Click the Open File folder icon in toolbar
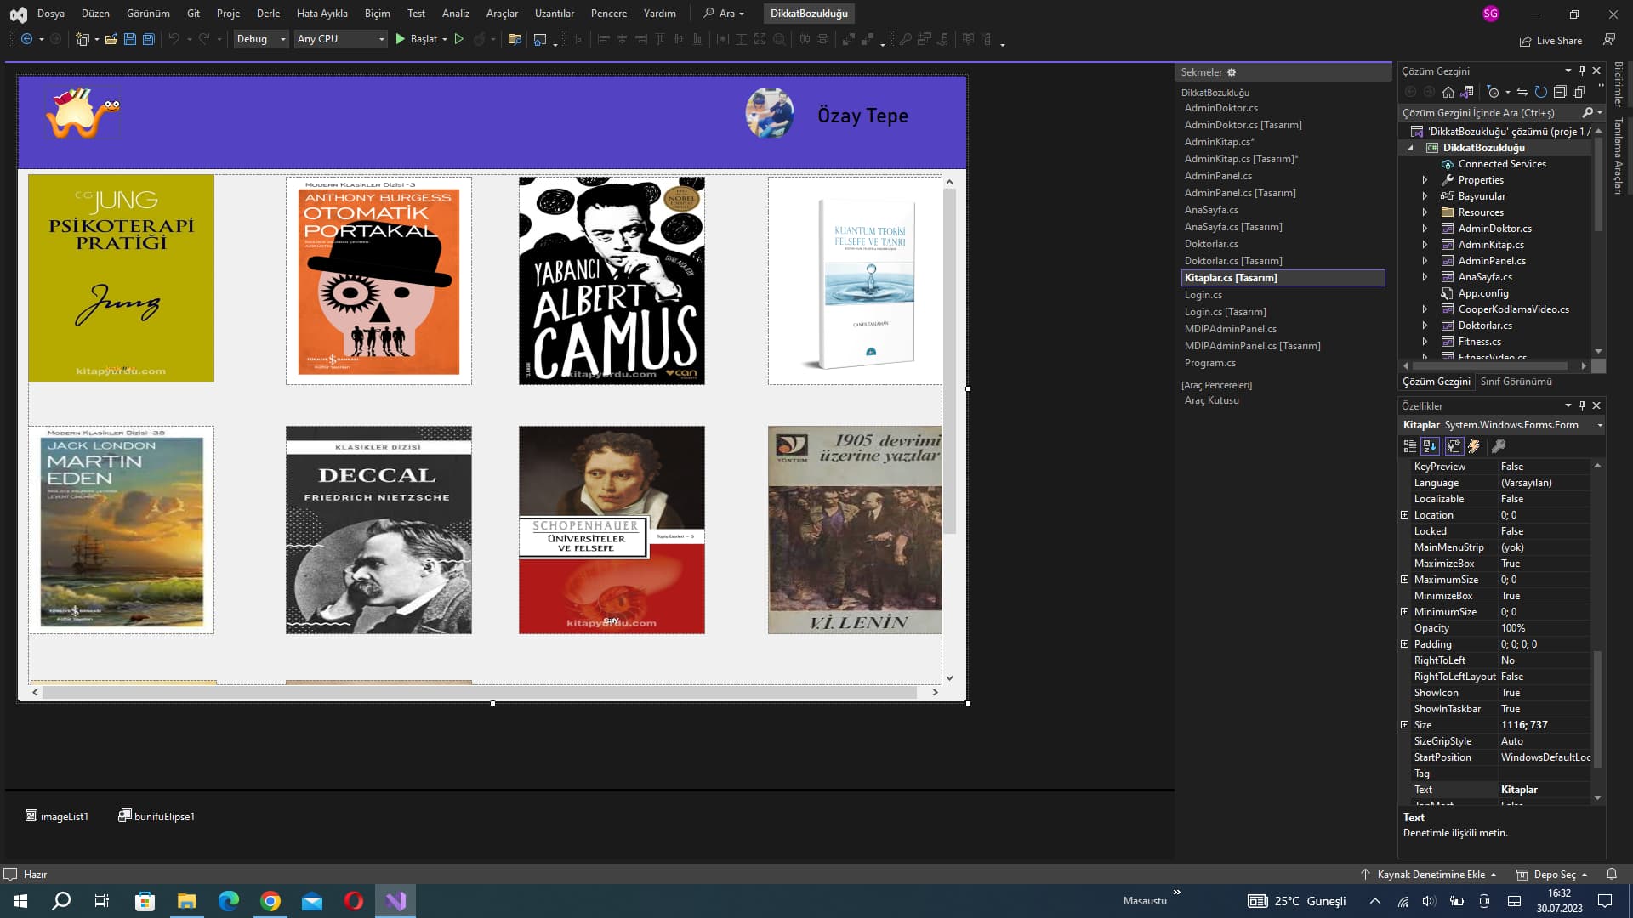The height and width of the screenshot is (918, 1633). (111, 39)
